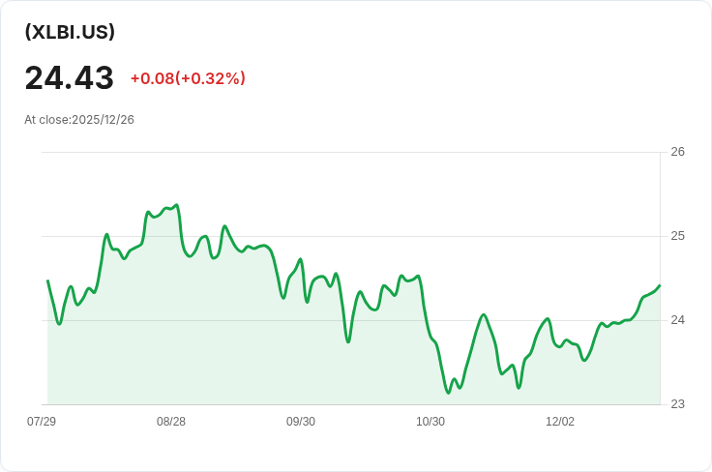The height and width of the screenshot is (472, 712).
Task: Click the 24 price axis label
Action: (x=677, y=320)
